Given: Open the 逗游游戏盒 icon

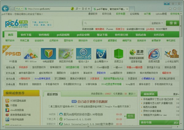Looking at the screenshot, I should coord(136,54).
